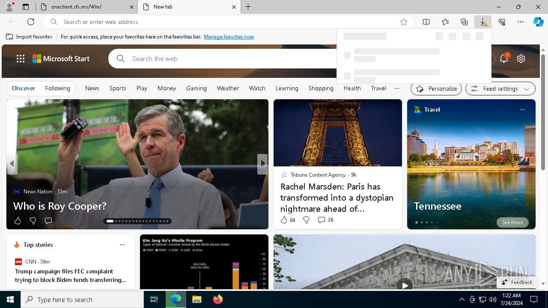Open Gaming category
The width and height of the screenshot is (548, 308).
click(x=197, y=88)
